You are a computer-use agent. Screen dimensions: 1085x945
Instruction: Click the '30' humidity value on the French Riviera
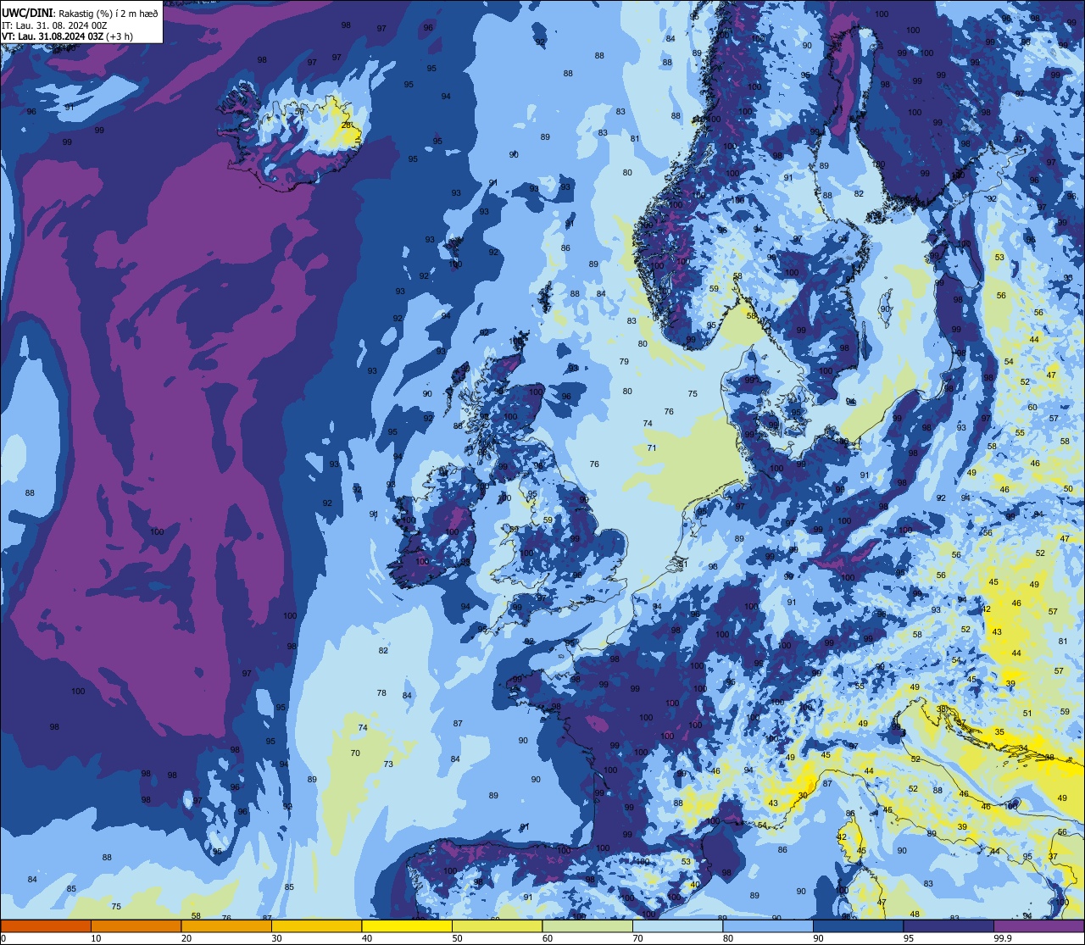tap(803, 796)
